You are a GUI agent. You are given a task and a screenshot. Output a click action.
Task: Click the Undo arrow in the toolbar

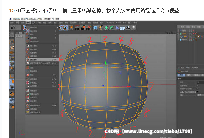coord(13,28)
